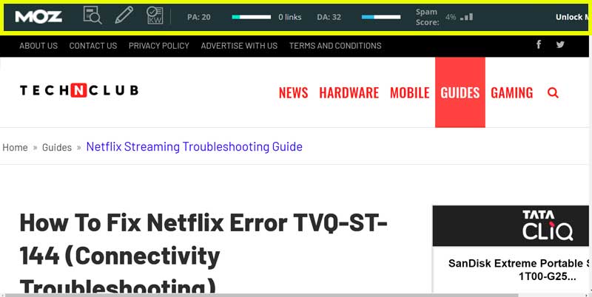Open the Privacy Policy link
Screen dimensions: 592x297
tap(158, 46)
